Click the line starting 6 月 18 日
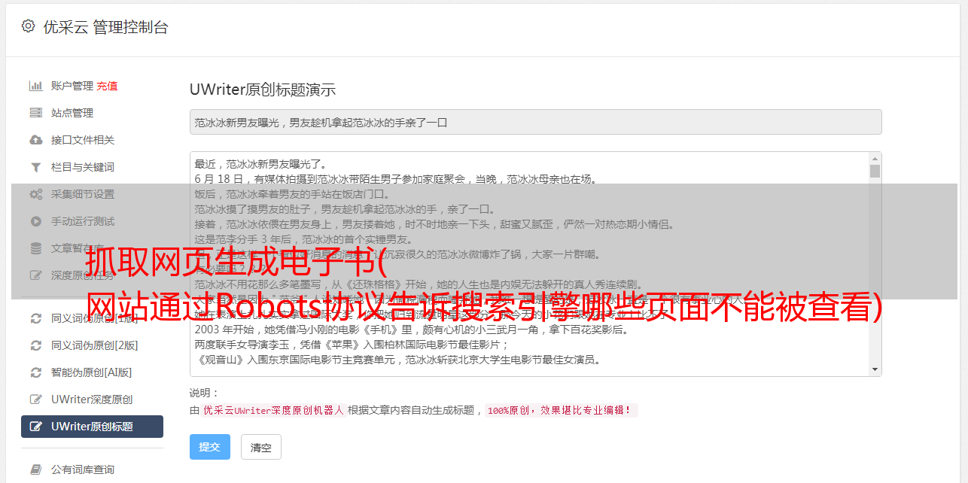 396,179
